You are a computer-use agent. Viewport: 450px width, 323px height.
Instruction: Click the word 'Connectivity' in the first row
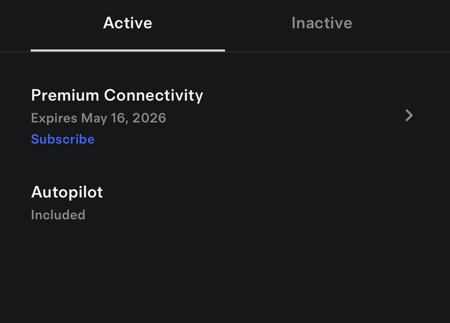click(x=153, y=95)
